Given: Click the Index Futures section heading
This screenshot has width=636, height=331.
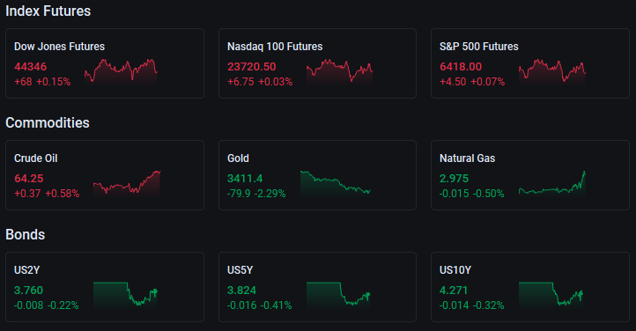Looking at the screenshot, I should pyautogui.click(x=48, y=11).
